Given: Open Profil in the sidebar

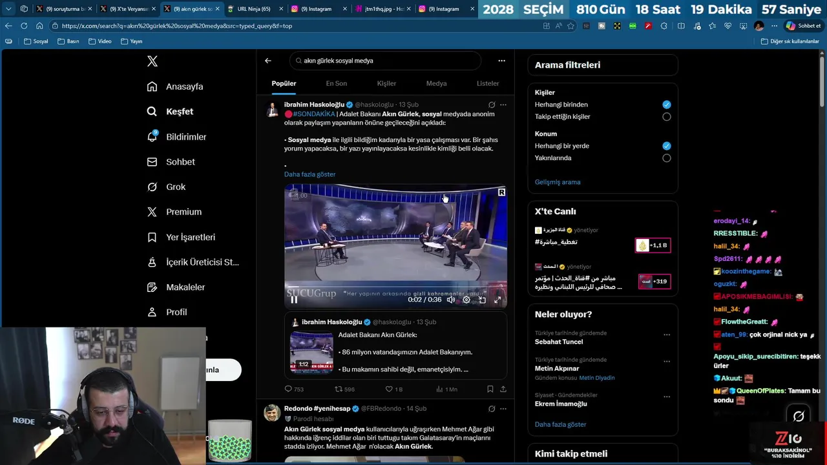Looking at the screenshot, I should 167,312.
